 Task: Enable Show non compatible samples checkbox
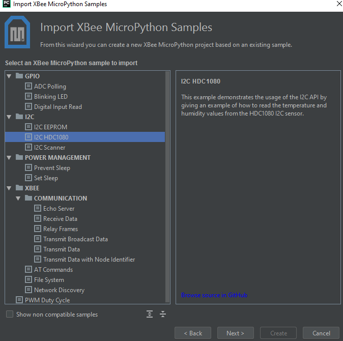10,314
